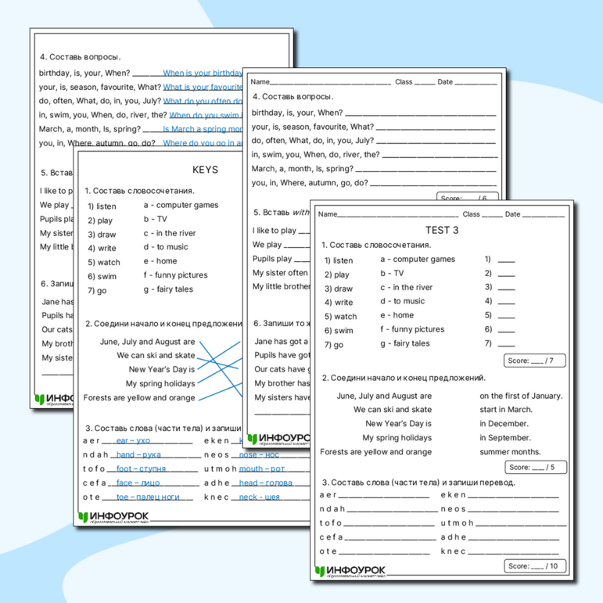
Task: Click 'Our cats have' on the middle page
Action: [279, 369]
